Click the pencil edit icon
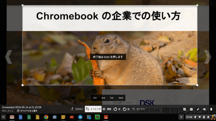 point(198,109)
